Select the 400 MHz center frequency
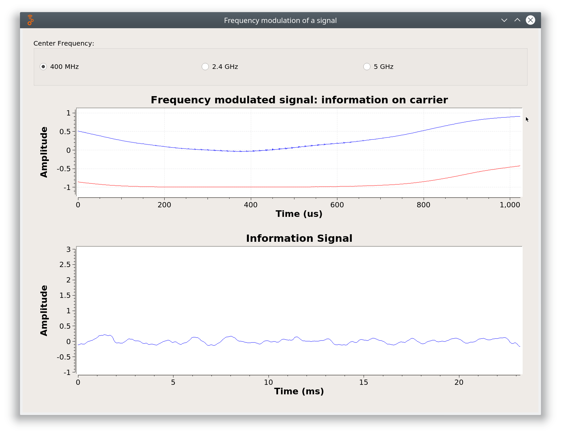 tap(43, 67)
